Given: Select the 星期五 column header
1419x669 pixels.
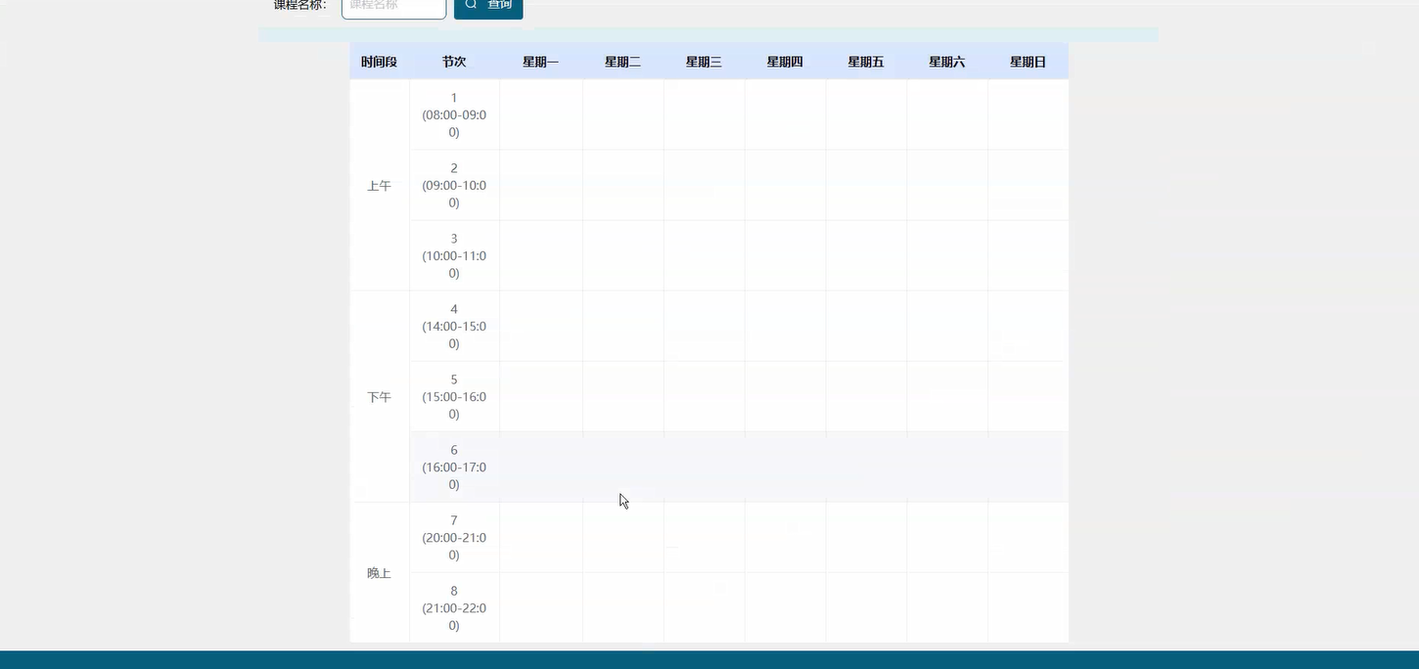Looking at the screenshot, I should (866, 62).
